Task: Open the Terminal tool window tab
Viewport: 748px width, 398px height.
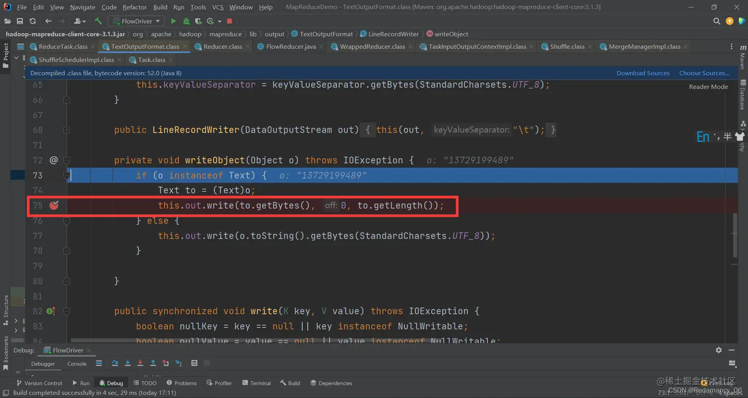Action: 256,383
